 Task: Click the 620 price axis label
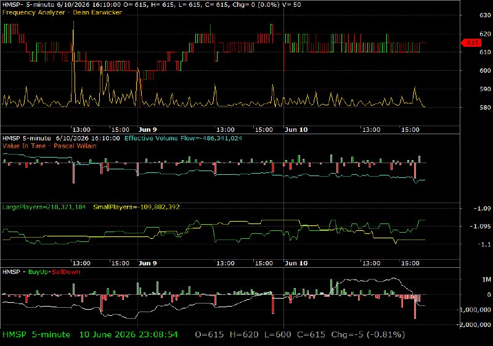[485, 34]
